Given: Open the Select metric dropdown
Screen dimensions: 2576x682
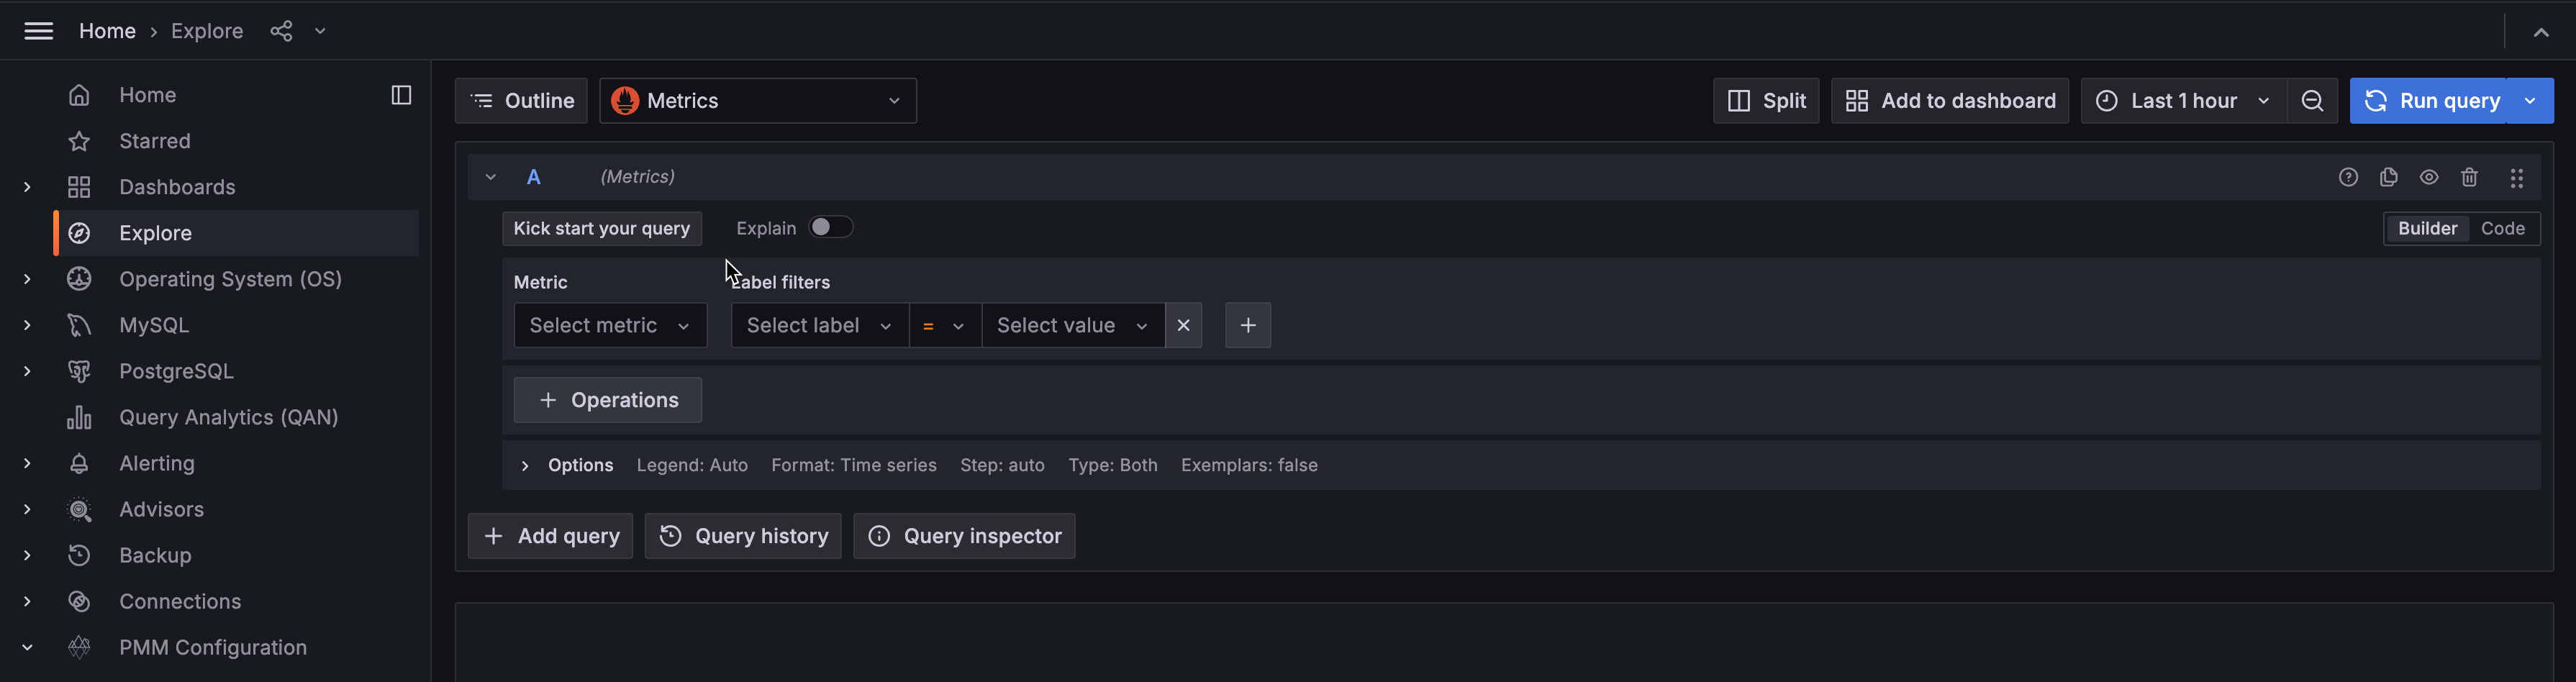Looking at the screenshot, I should coord(610,325).
